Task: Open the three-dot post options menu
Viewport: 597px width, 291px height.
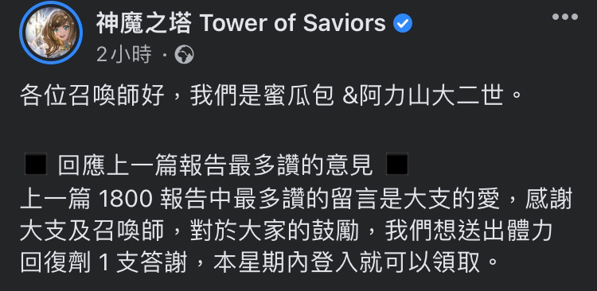Action: 565,17
